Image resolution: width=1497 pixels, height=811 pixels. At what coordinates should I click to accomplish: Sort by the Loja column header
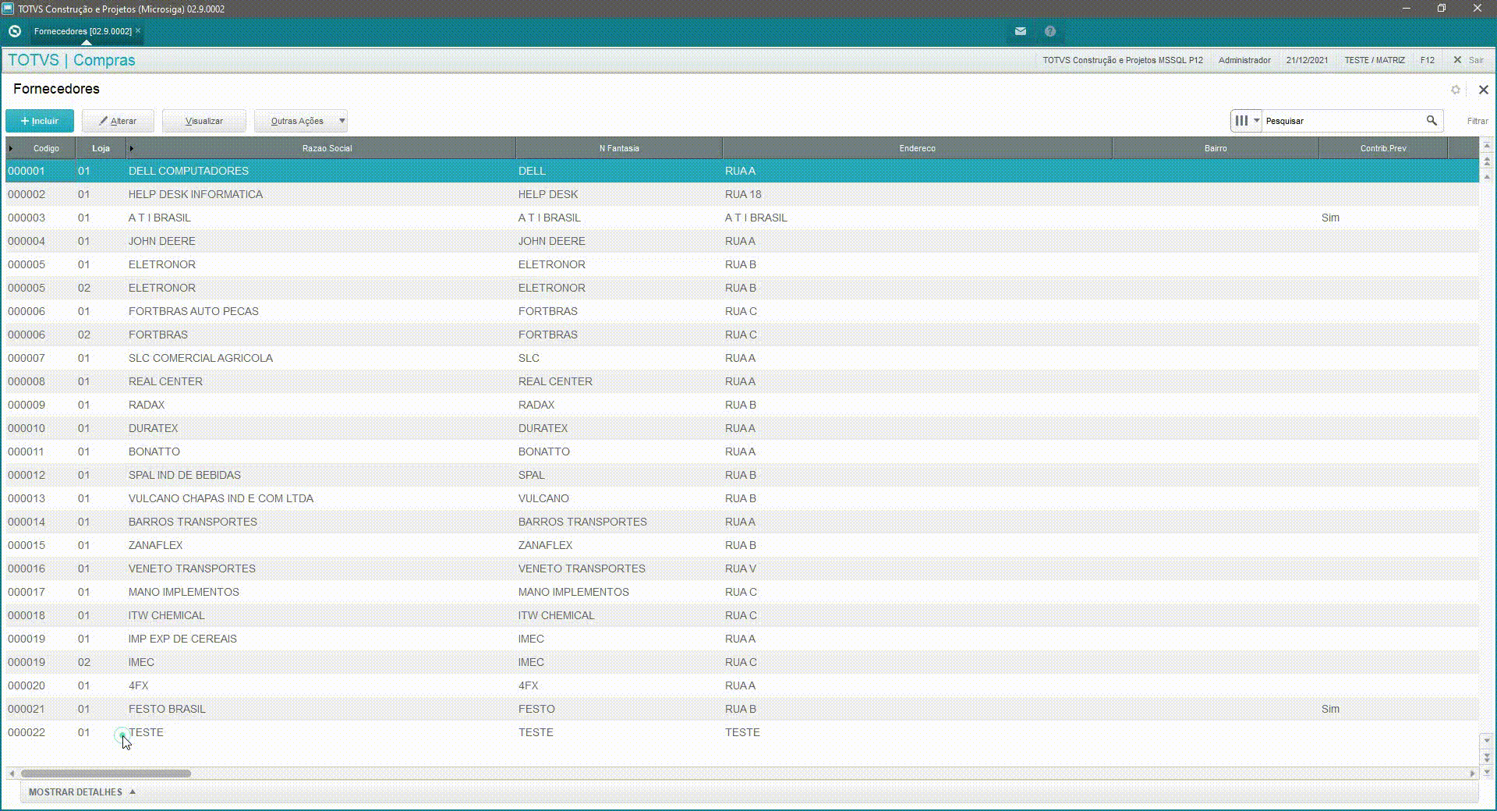pyautogui.click(x=101, y=148)
